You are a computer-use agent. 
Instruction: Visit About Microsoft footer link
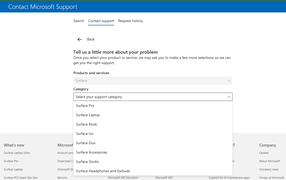pyautogui.click(x=269, y=161)
